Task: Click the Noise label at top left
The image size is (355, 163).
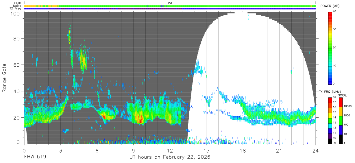Action: (17, 6)
